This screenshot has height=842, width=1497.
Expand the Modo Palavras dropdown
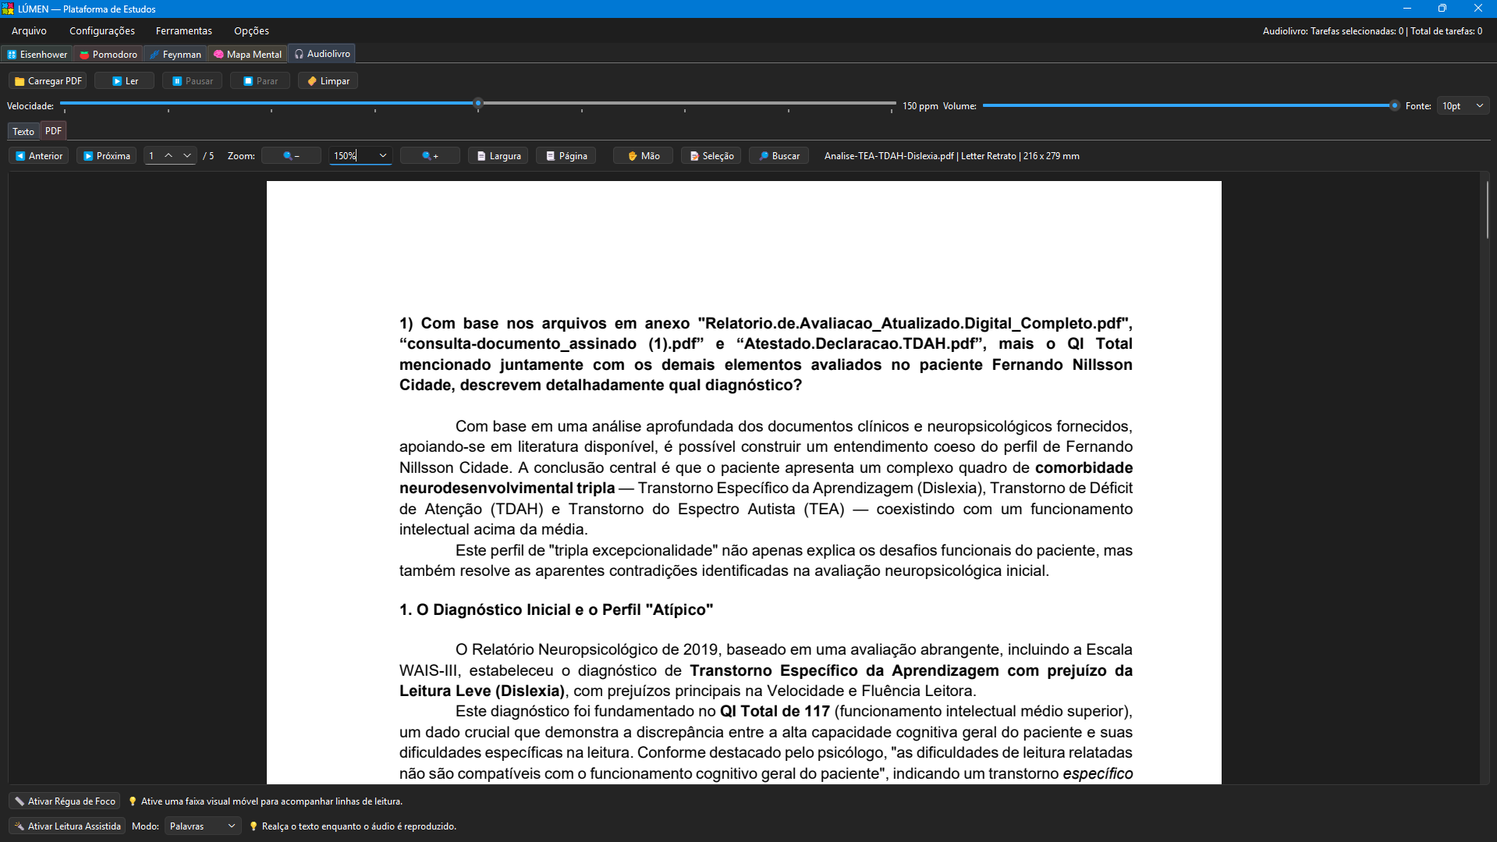[x=202, y=826]
